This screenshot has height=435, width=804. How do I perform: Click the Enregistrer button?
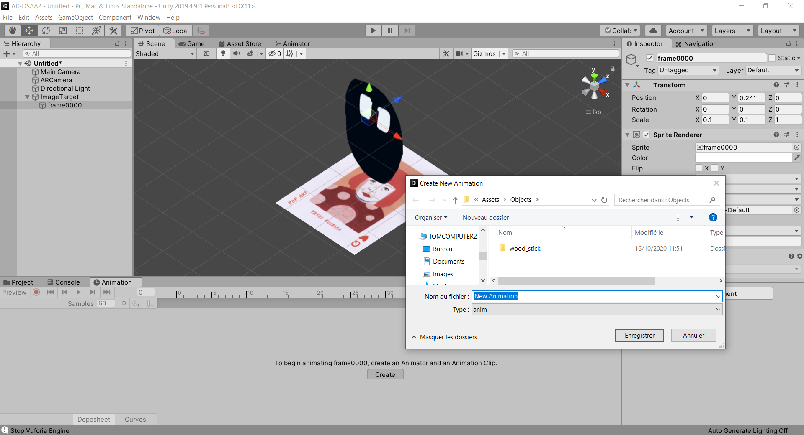click(639, 336)
